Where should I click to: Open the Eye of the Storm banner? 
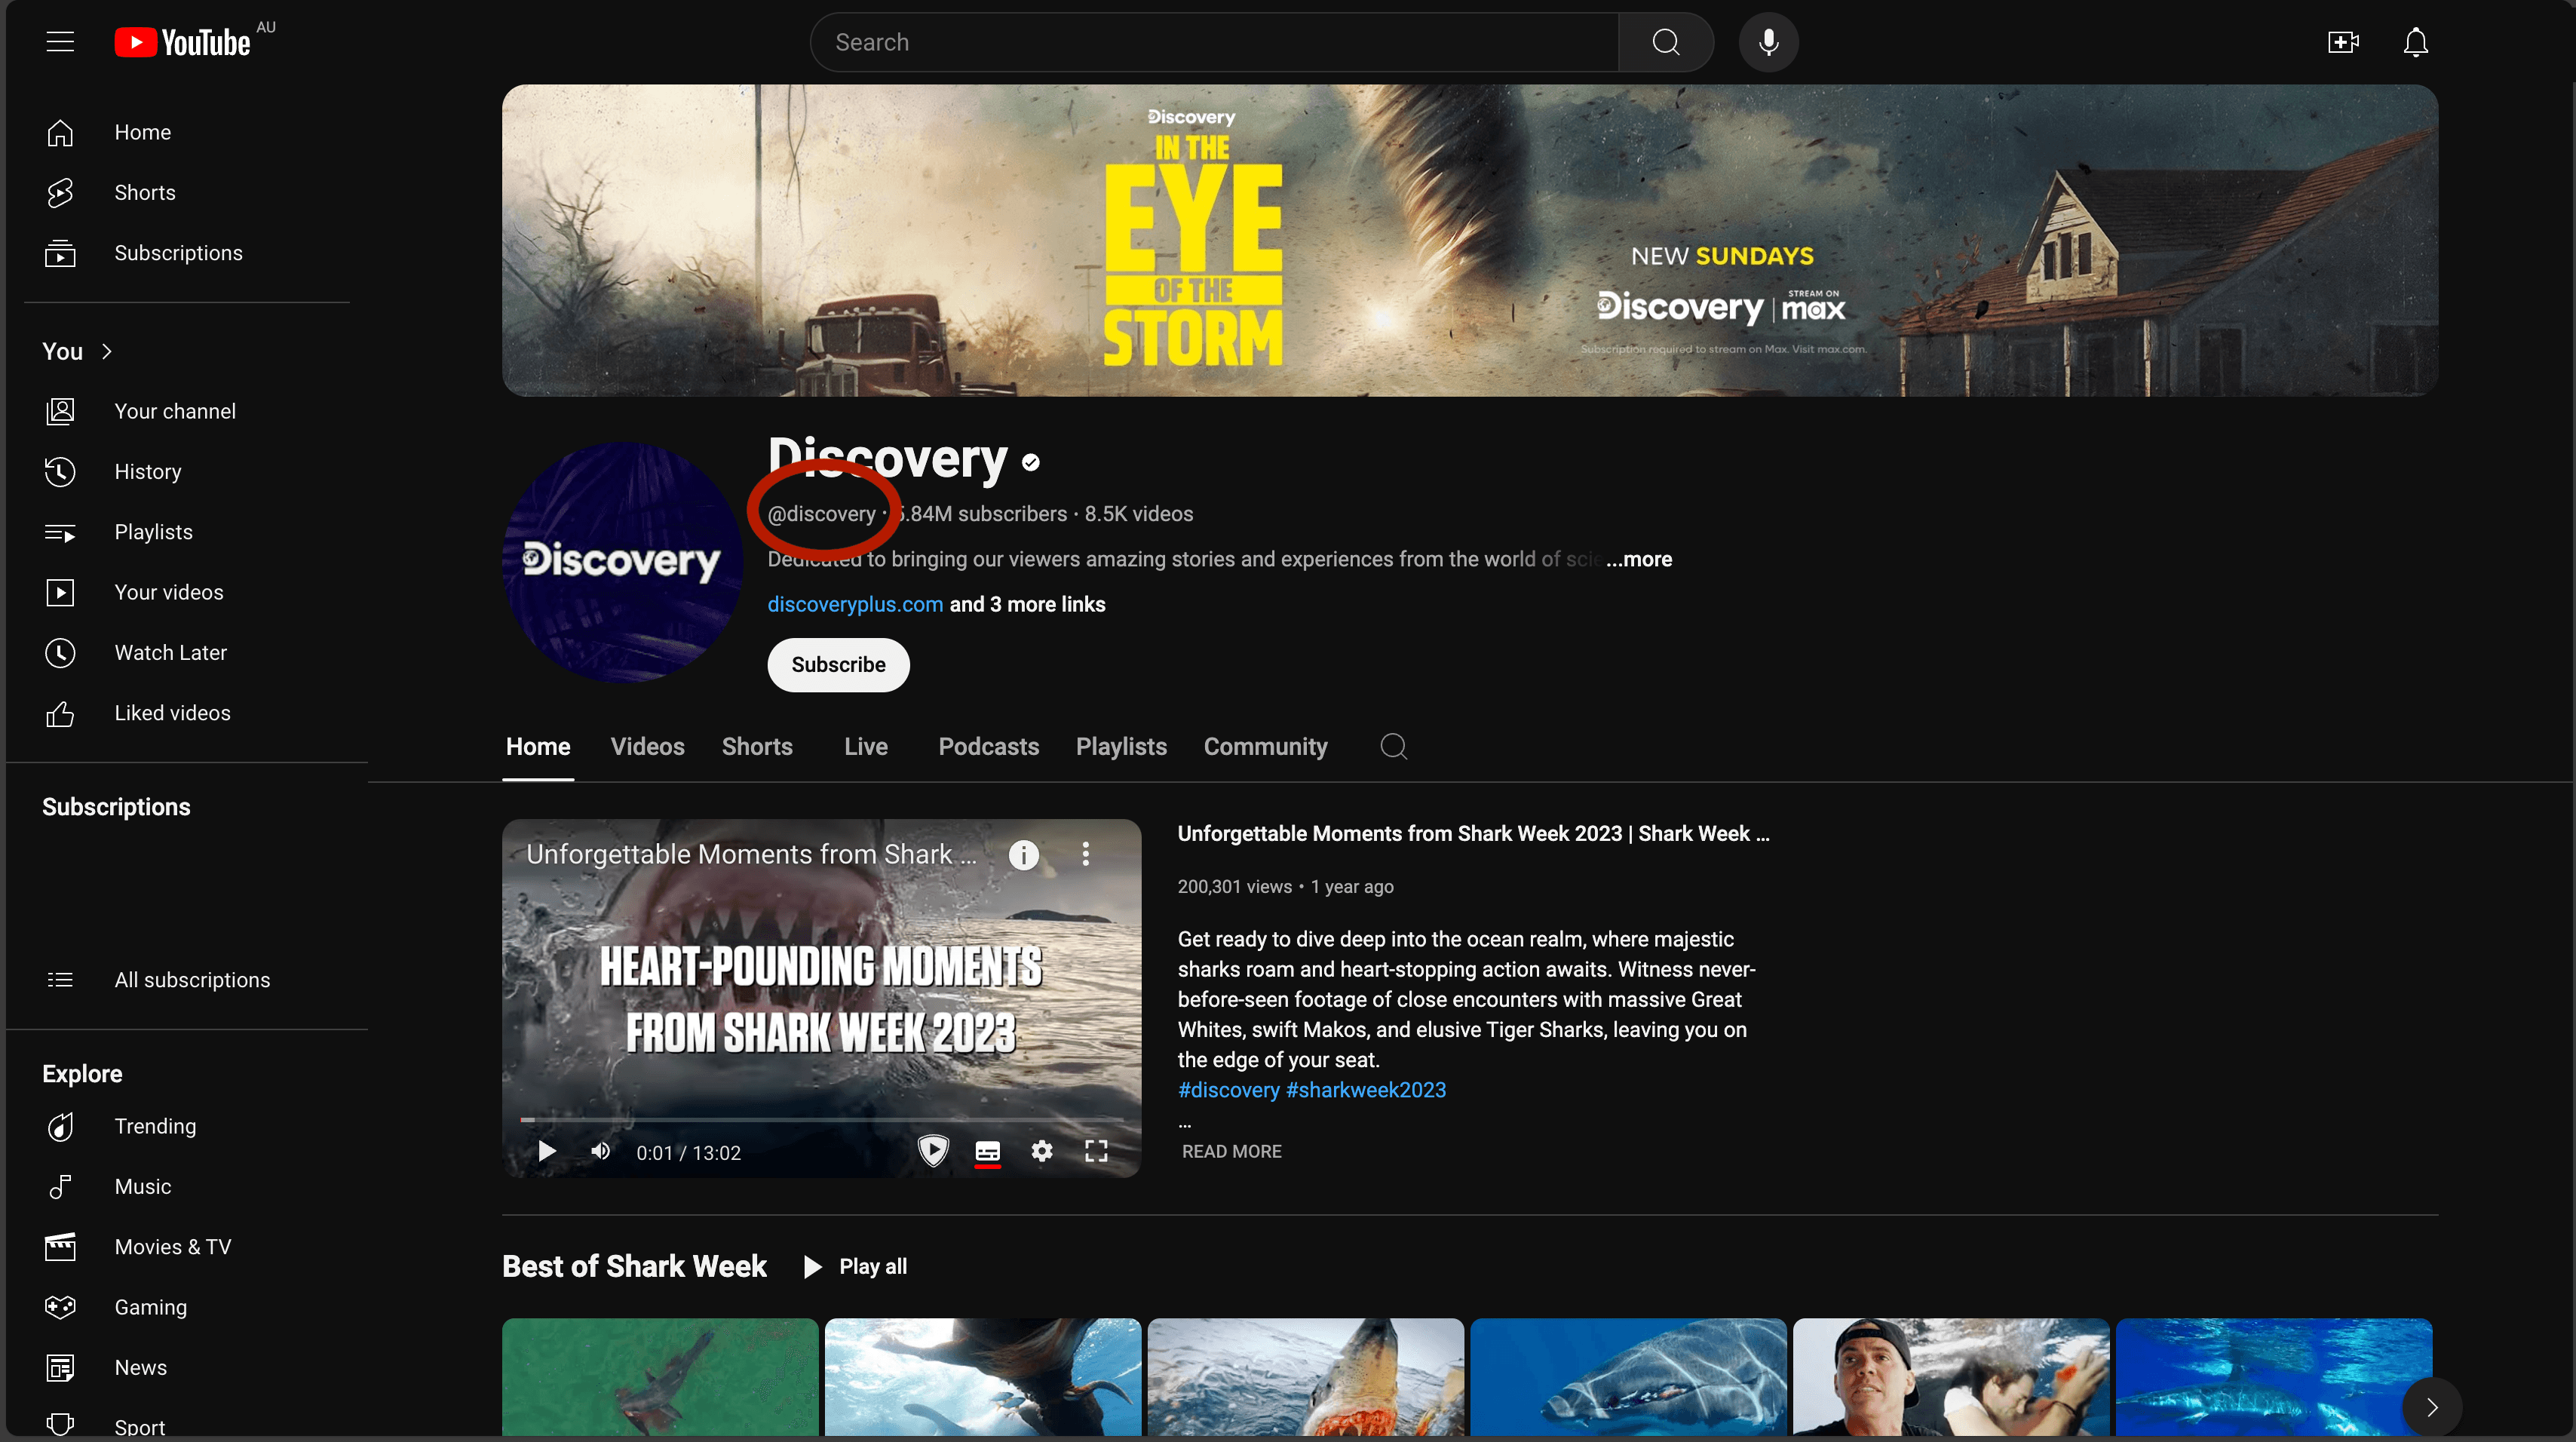pos(1469,240)
